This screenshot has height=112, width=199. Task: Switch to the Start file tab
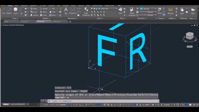(x=6, y=21)
